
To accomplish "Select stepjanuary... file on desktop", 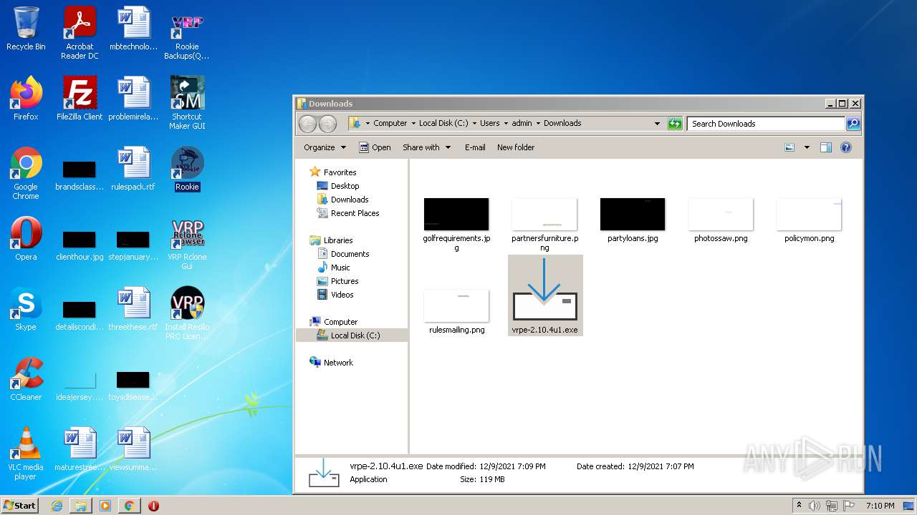I will pos(133,245).
